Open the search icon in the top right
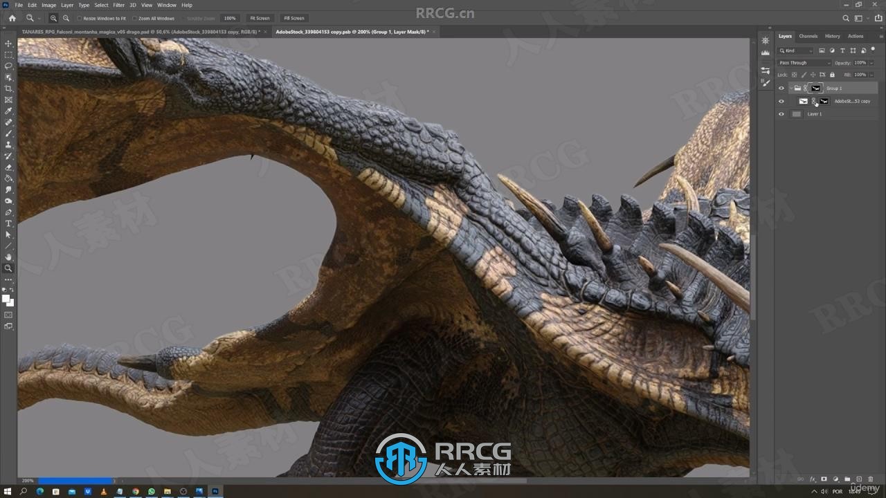The image size is (886, 498). point(846,18)
